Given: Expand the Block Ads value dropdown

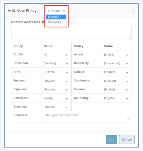Looking at the screenshot, I should (x=56, y=107).
